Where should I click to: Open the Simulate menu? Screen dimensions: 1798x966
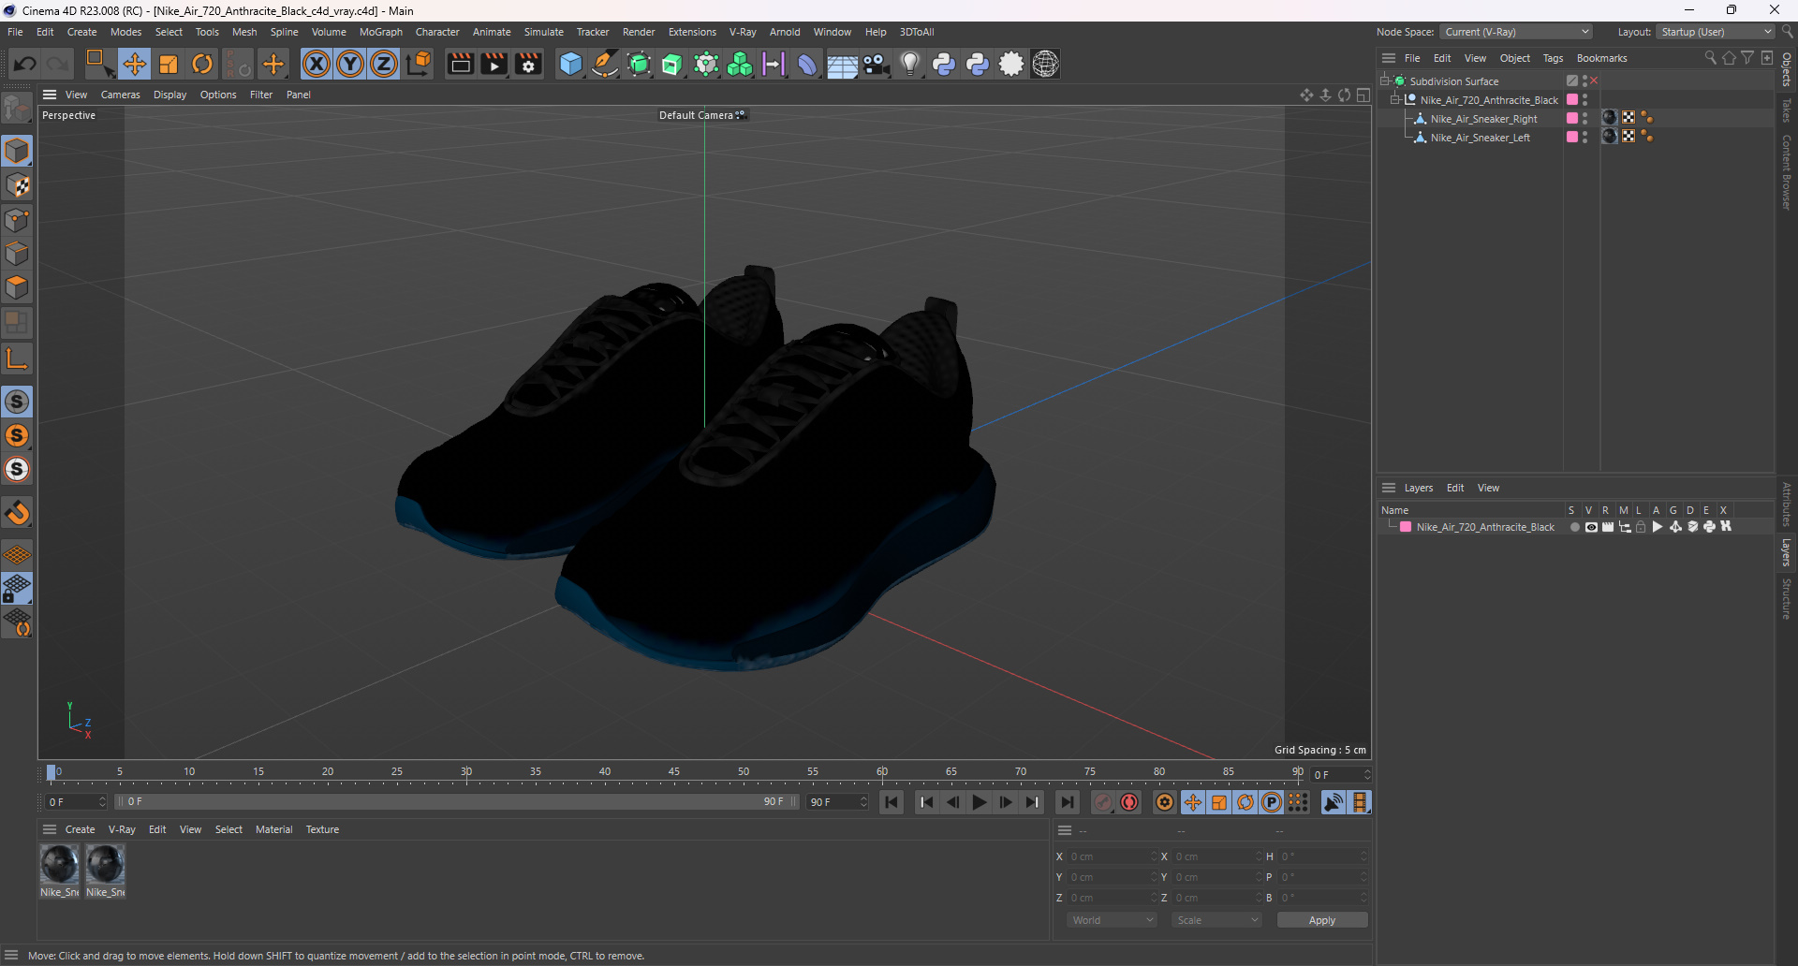(x=543, y=32)
